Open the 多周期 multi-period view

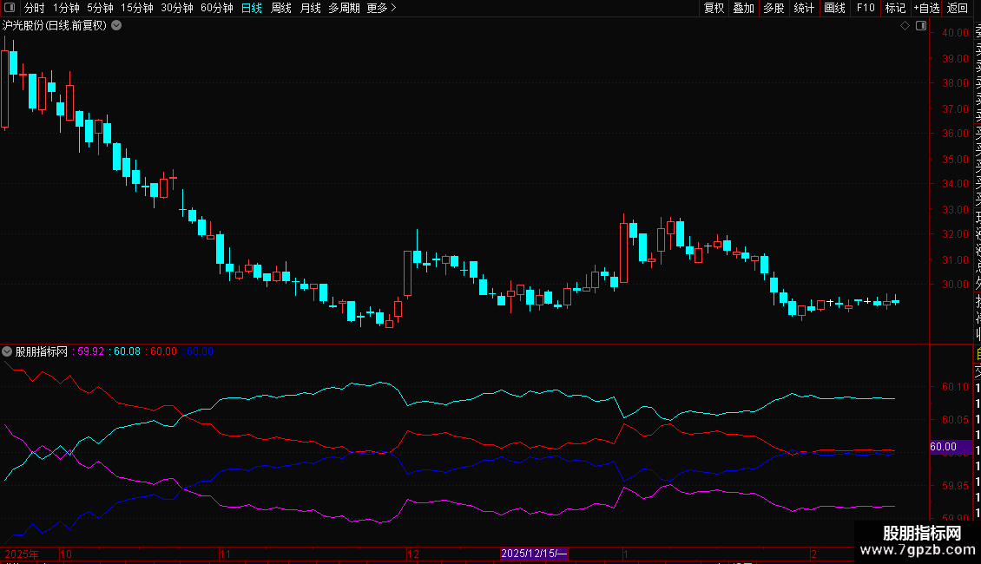[344, 8]
